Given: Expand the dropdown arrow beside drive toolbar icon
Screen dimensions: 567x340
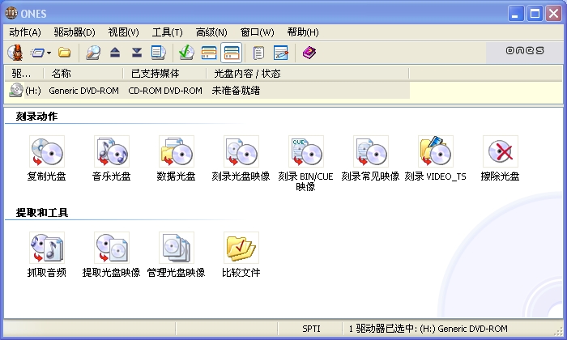Looking at the screenshot, I should coord(49,53).
